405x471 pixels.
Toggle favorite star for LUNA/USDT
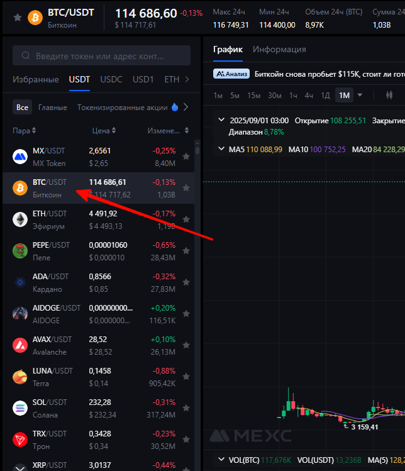(x=186, y=377)
